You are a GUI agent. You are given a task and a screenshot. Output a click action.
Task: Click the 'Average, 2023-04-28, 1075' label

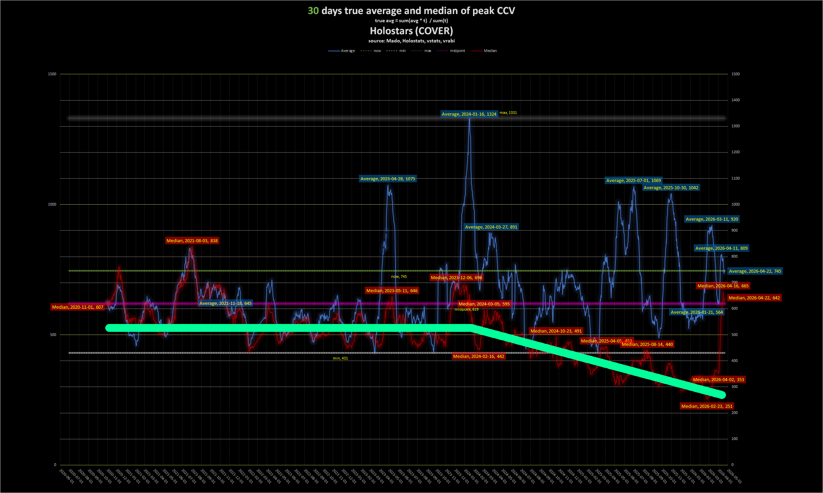pyautogui.click(x=388, y=179)
